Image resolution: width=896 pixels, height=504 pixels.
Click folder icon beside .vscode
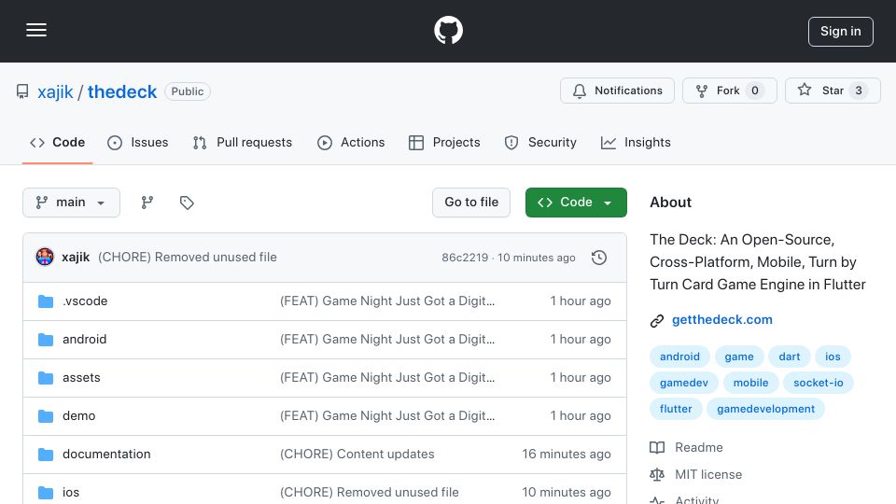[46, 301]
